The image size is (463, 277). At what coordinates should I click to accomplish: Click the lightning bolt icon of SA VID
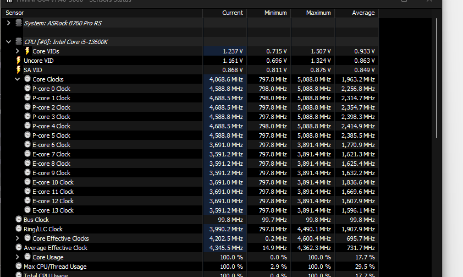click(x=18, y=70)
